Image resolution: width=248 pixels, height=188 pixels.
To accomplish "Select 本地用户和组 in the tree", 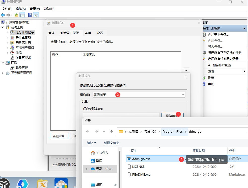I will pyautogui.click(x=25, y=48).
